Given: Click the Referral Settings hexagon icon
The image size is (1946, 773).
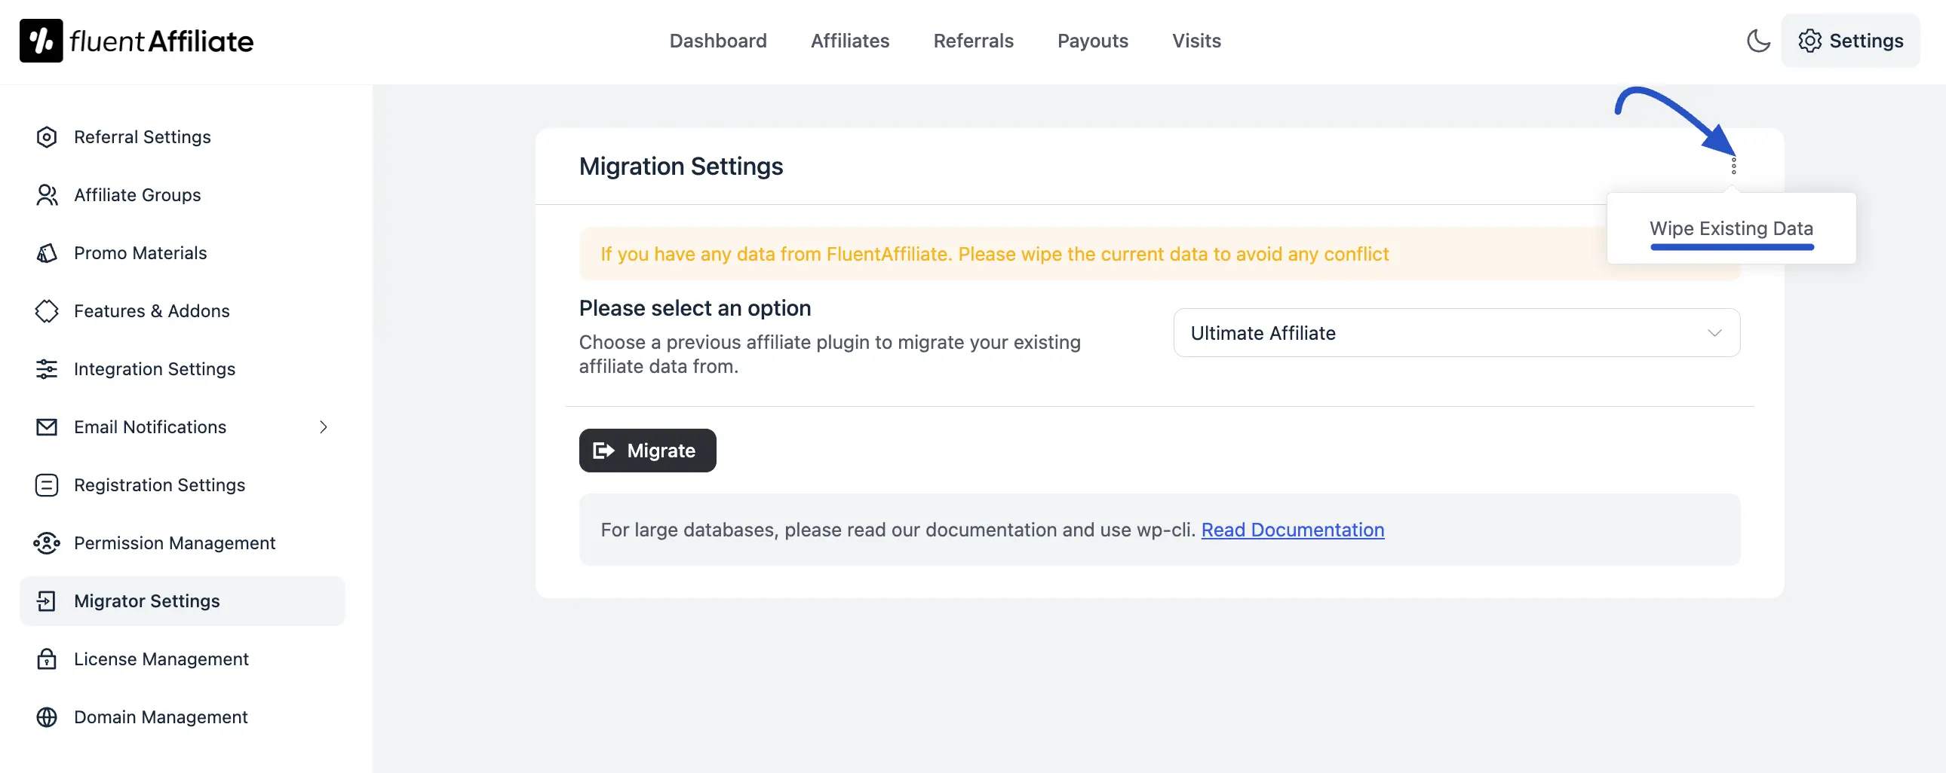Looking at the screenshot, I should (47, 136).
